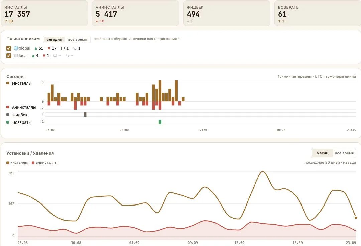This screenshot has height=246, width=361.
Task: Click the green up triangle in global row
Action: (36, 48)
